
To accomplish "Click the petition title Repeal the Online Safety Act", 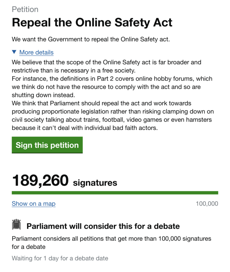I will click(92, 23).
